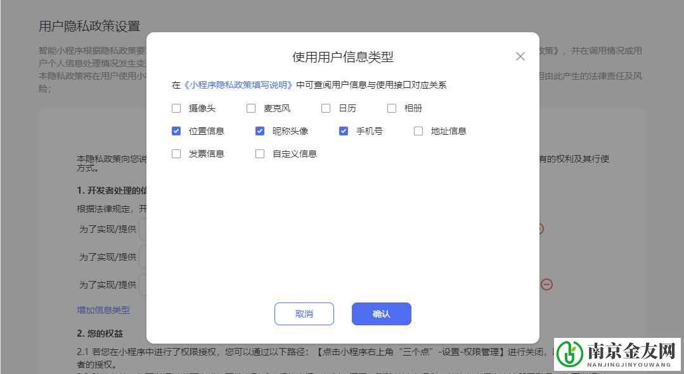
Task: Uncheck the 昵称头像 checkbox
Action: [260, 131]
